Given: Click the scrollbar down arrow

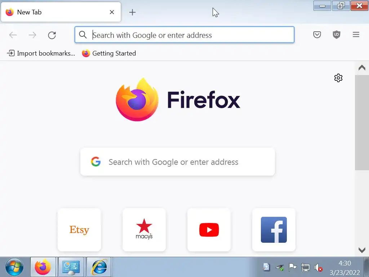Looking at the screenshot, I should (362, 250).
